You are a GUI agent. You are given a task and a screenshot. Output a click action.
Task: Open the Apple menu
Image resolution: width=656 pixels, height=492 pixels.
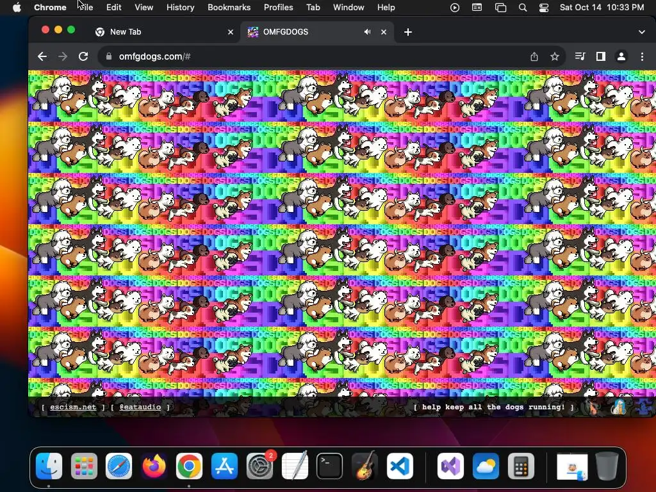click(x=17, y=7)
